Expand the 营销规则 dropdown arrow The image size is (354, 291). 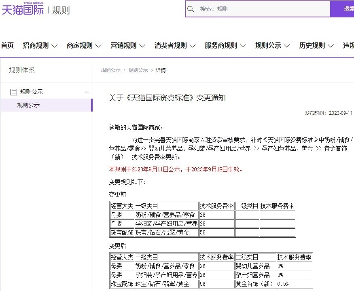(x=142, y=46)
